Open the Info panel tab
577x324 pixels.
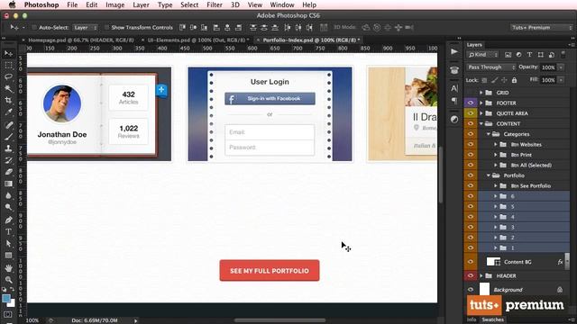click(x=472, y=319)
